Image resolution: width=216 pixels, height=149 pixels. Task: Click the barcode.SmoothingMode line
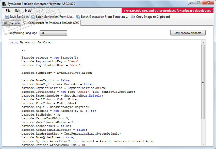(x=62, y=96)
